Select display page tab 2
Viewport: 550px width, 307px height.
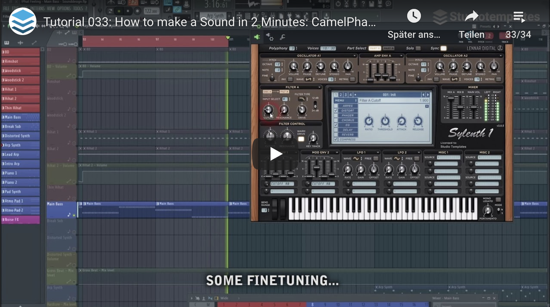tap(341, 95)
